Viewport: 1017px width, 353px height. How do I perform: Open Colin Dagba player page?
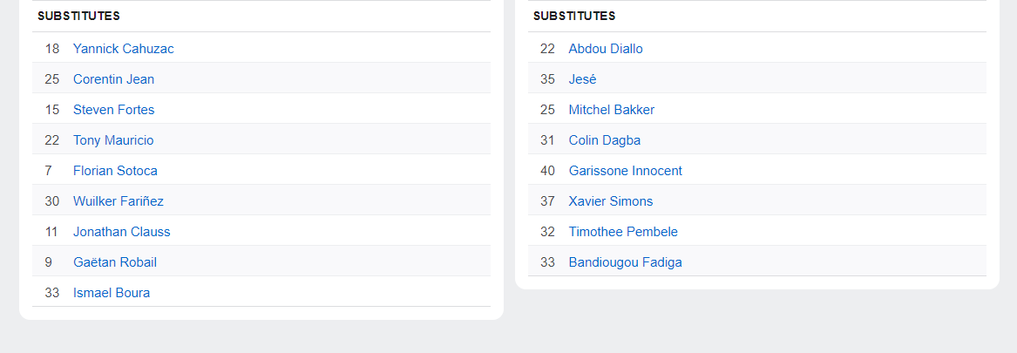click(604, 140)
